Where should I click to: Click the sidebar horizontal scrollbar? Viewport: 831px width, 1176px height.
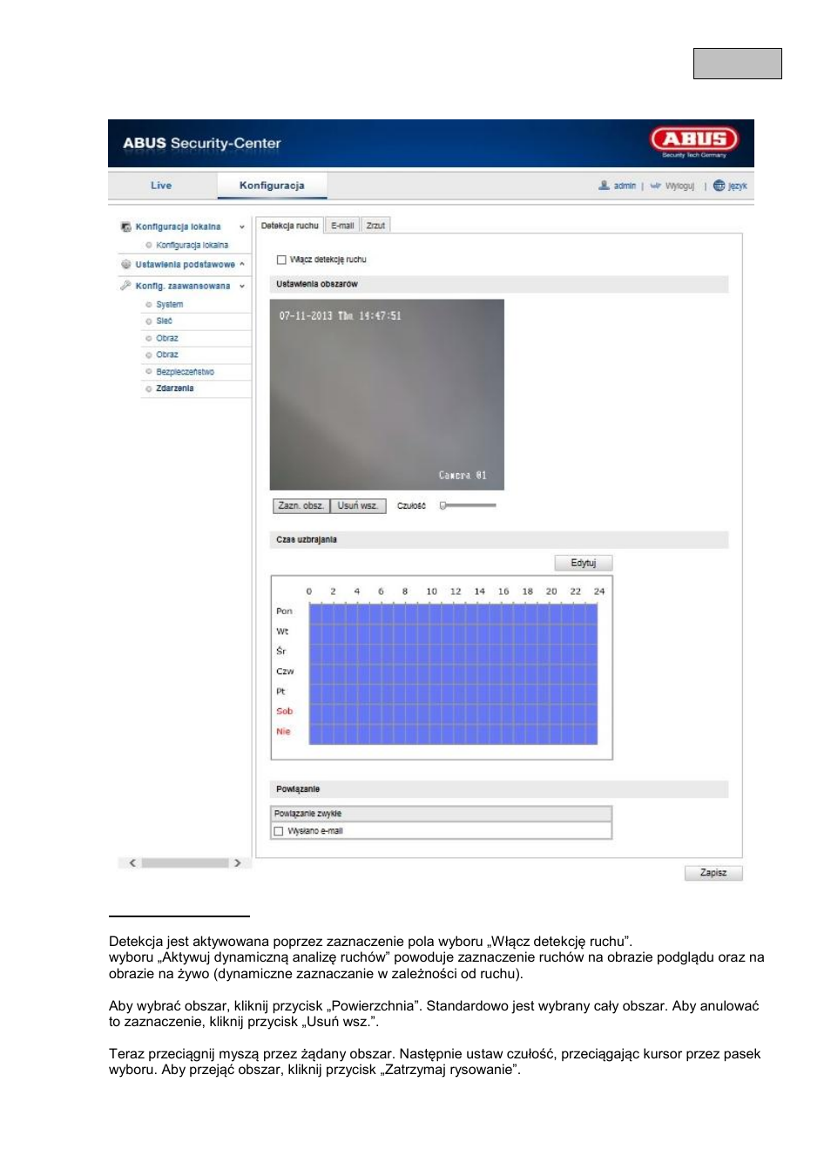[x=185, y=863]
